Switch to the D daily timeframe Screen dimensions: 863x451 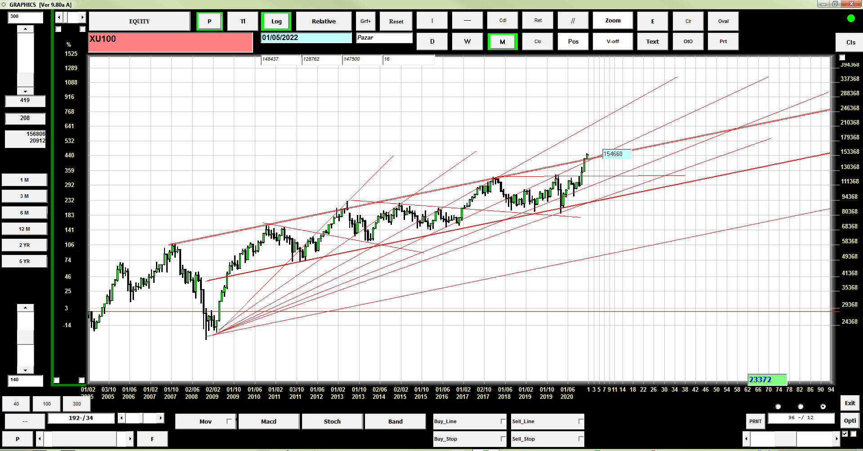432,41
